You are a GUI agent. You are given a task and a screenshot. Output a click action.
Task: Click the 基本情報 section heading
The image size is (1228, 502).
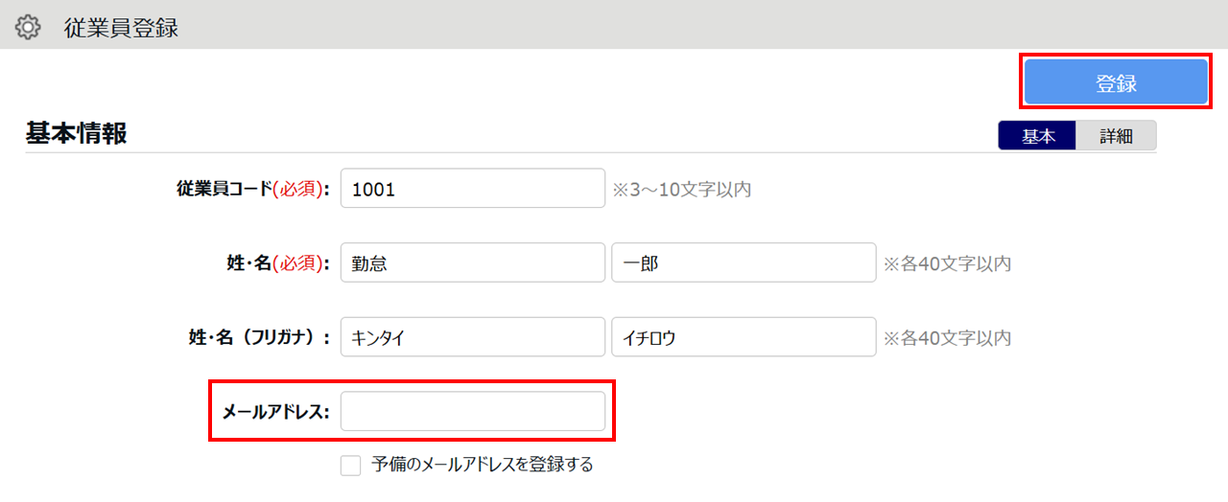point(76,133)
